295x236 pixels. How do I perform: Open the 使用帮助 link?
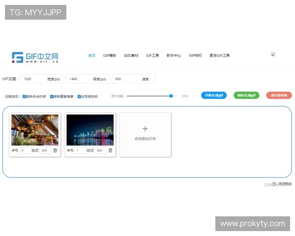point(285,184)
